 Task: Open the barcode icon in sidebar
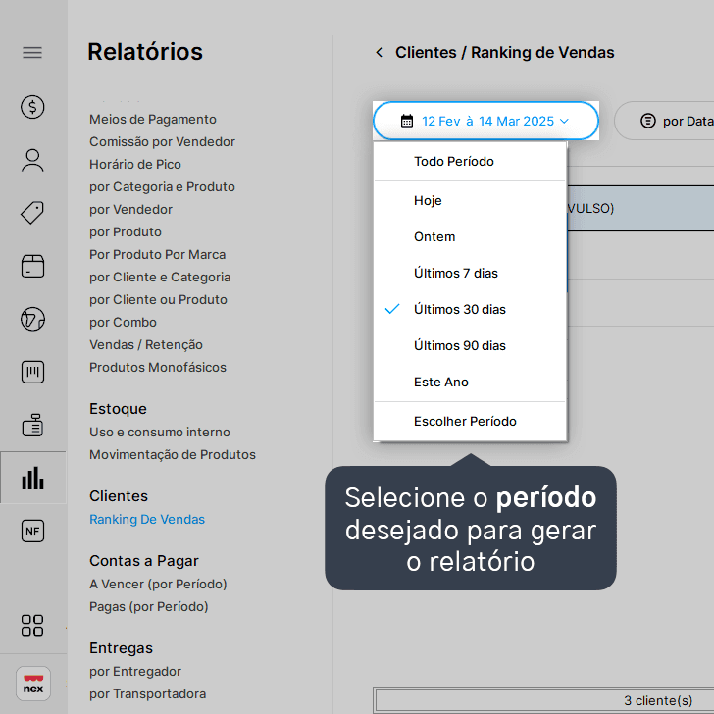click(x=32, y=372)
